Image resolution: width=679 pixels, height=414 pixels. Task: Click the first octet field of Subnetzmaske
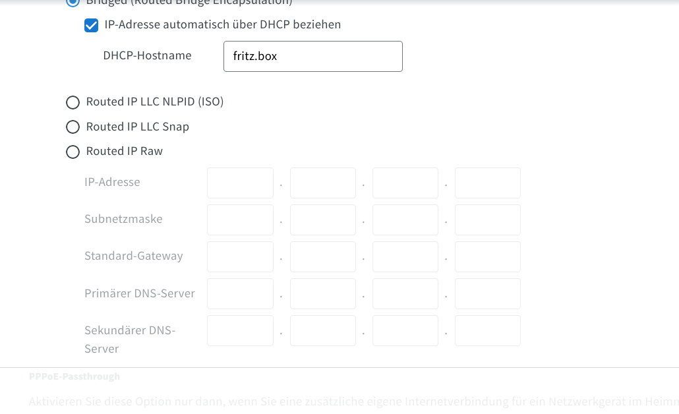[x=240, y=220]
